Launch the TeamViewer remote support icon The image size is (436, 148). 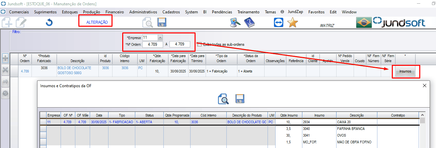[x=278, y=23]
